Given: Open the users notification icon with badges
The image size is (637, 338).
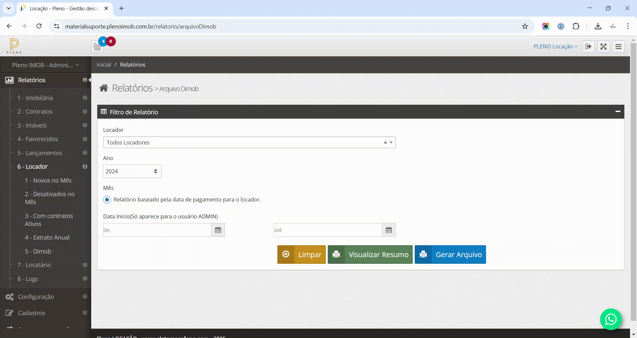Looking at the screenshot, I should [x=97, y=46].
